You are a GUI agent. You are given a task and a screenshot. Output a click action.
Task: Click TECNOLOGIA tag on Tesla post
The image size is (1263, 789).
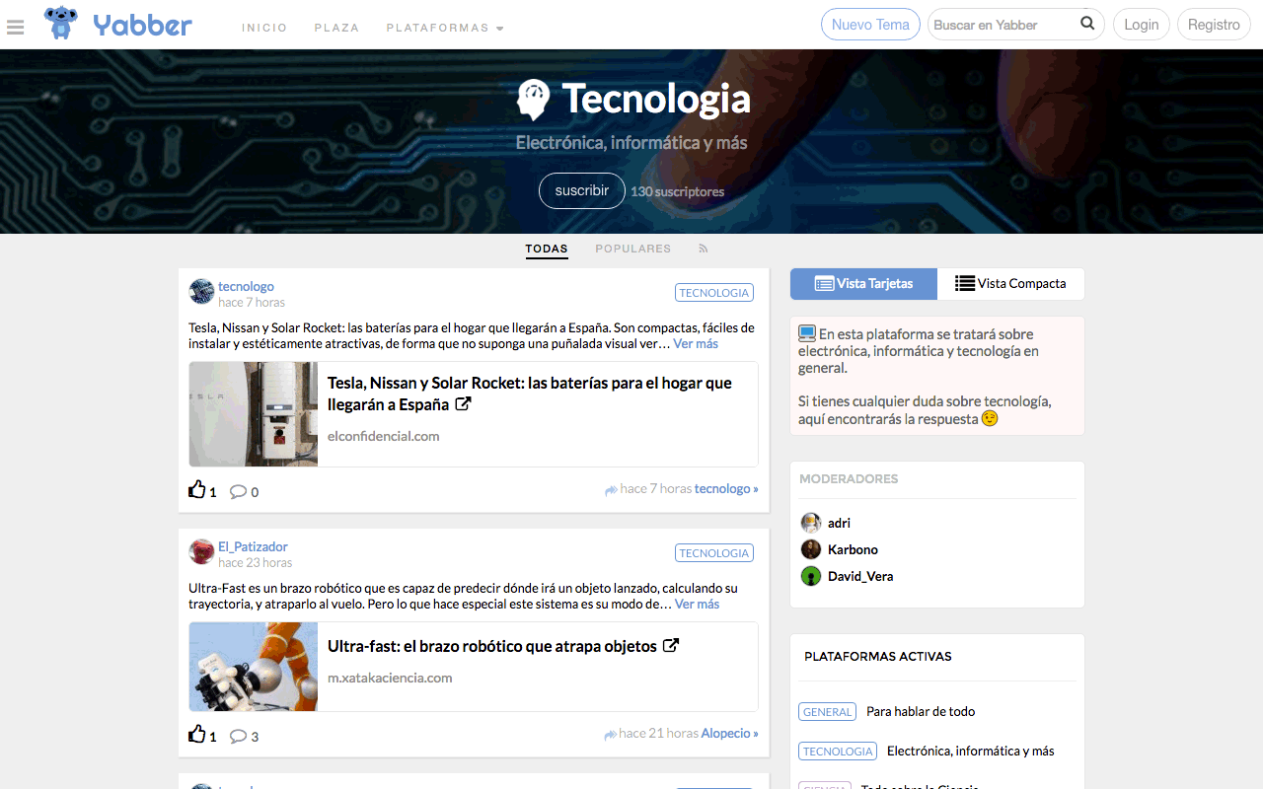click(x=714, y=292)
